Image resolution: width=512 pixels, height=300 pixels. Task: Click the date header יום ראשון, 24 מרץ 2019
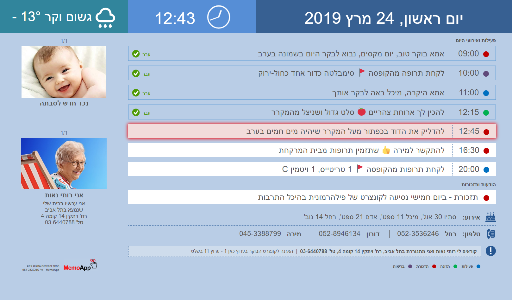(x=384, y=18)
